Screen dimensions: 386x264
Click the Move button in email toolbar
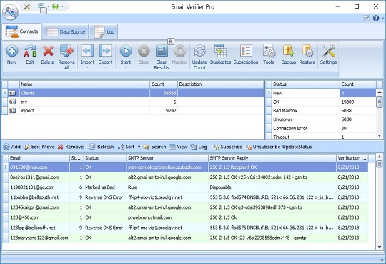coord(48,147)
